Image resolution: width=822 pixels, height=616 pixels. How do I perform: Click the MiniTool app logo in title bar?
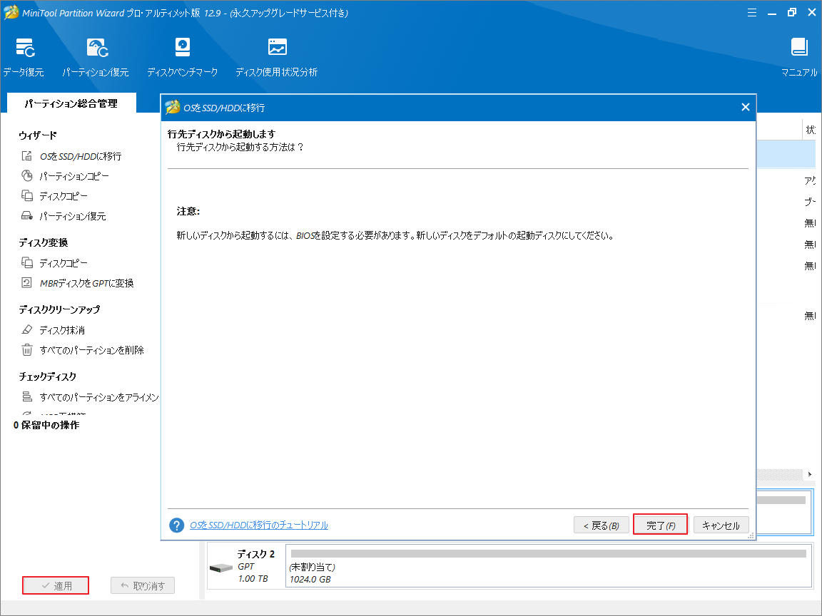pos(11,12)
